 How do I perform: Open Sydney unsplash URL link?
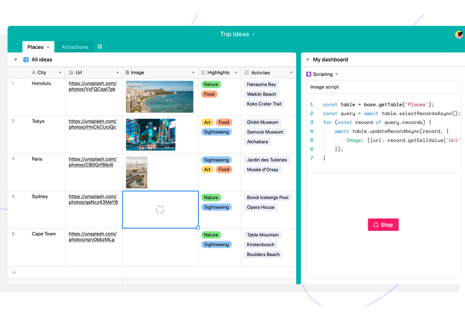pos(93,199)
